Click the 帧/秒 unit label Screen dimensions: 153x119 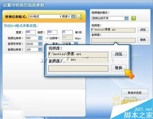[78, 32]
